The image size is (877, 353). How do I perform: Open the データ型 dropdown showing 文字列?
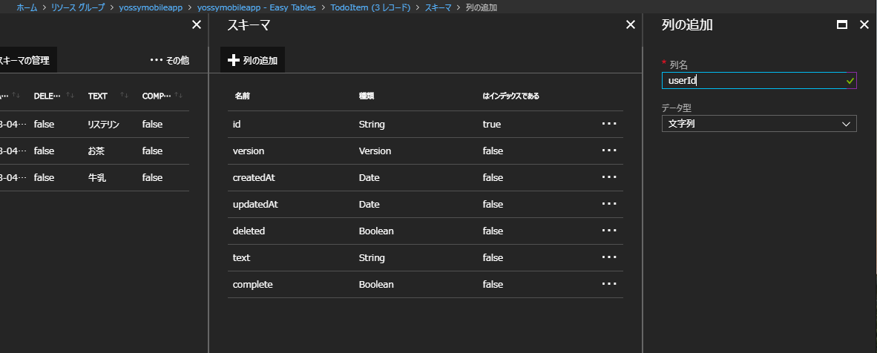[x=759, y=124]
